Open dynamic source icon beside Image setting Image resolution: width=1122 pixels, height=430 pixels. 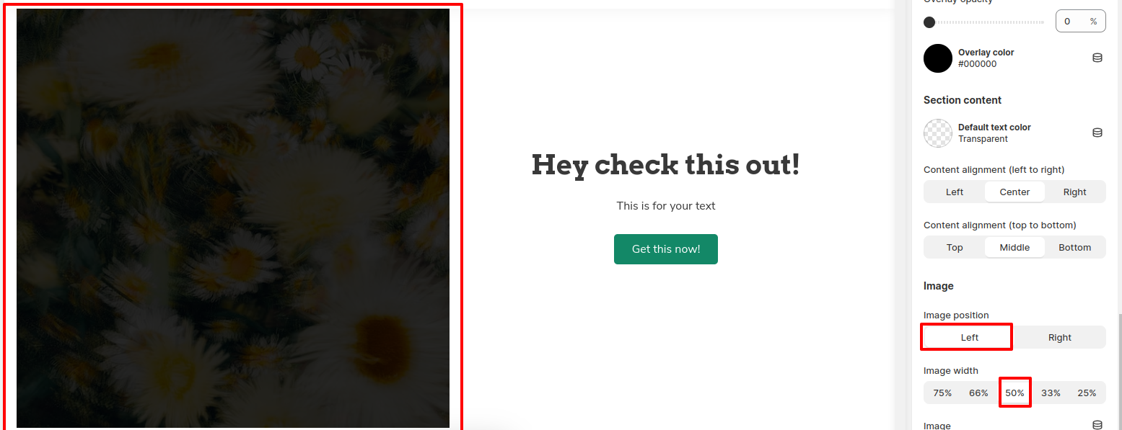click(x=1097, y=425)
